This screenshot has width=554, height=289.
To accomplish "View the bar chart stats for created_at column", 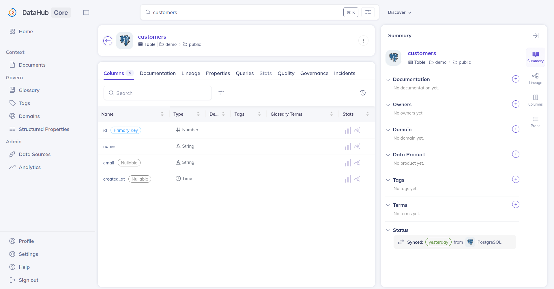I will coord(348,179).
